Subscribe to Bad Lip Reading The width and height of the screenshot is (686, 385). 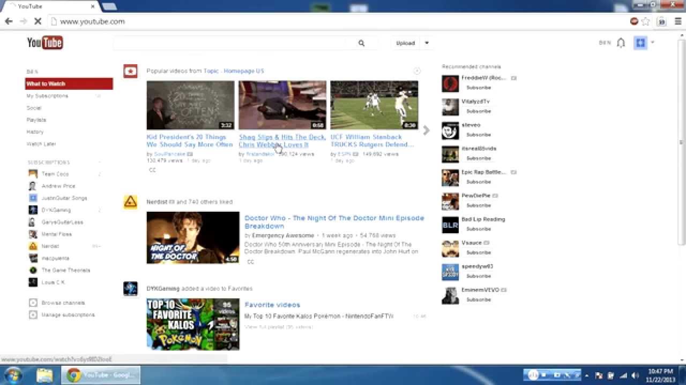point(479,229)
